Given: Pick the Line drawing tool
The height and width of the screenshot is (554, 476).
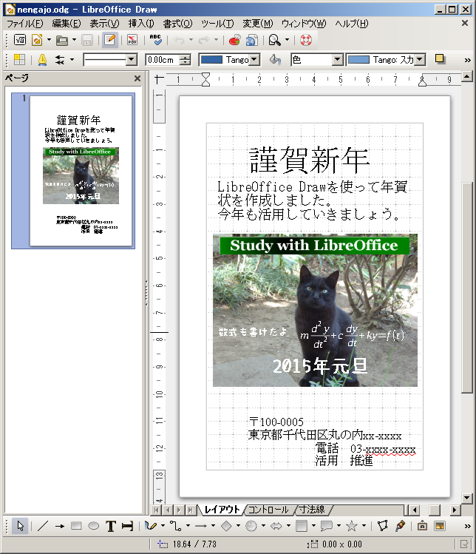Looking at the screenshot, I should coord(43,526).
